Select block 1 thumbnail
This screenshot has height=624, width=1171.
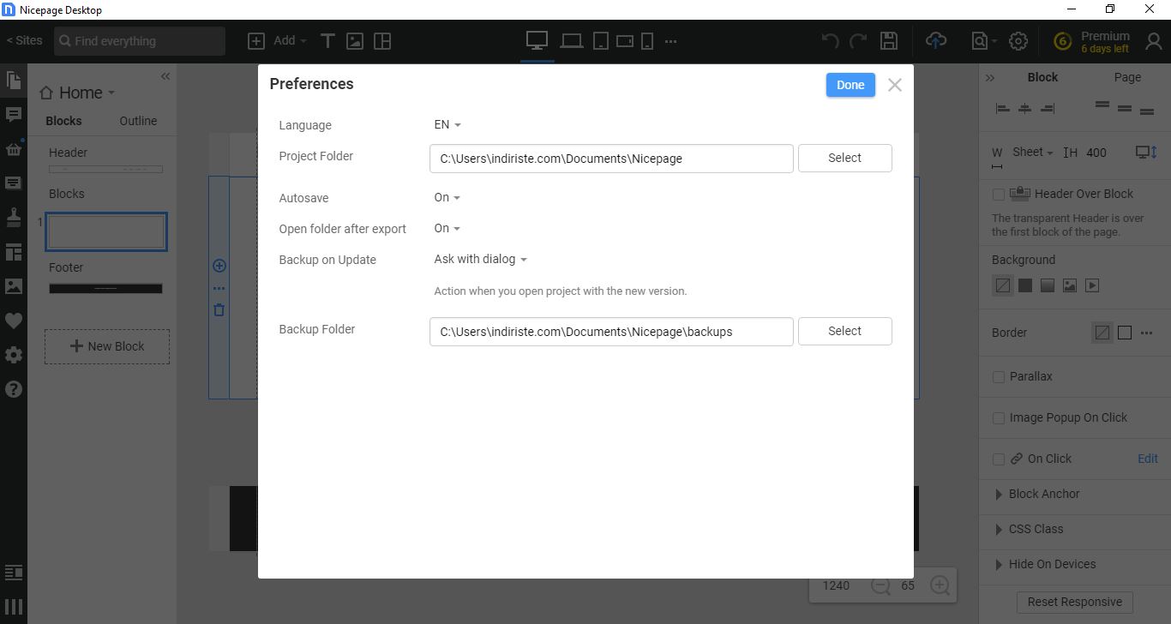point(105,231)
